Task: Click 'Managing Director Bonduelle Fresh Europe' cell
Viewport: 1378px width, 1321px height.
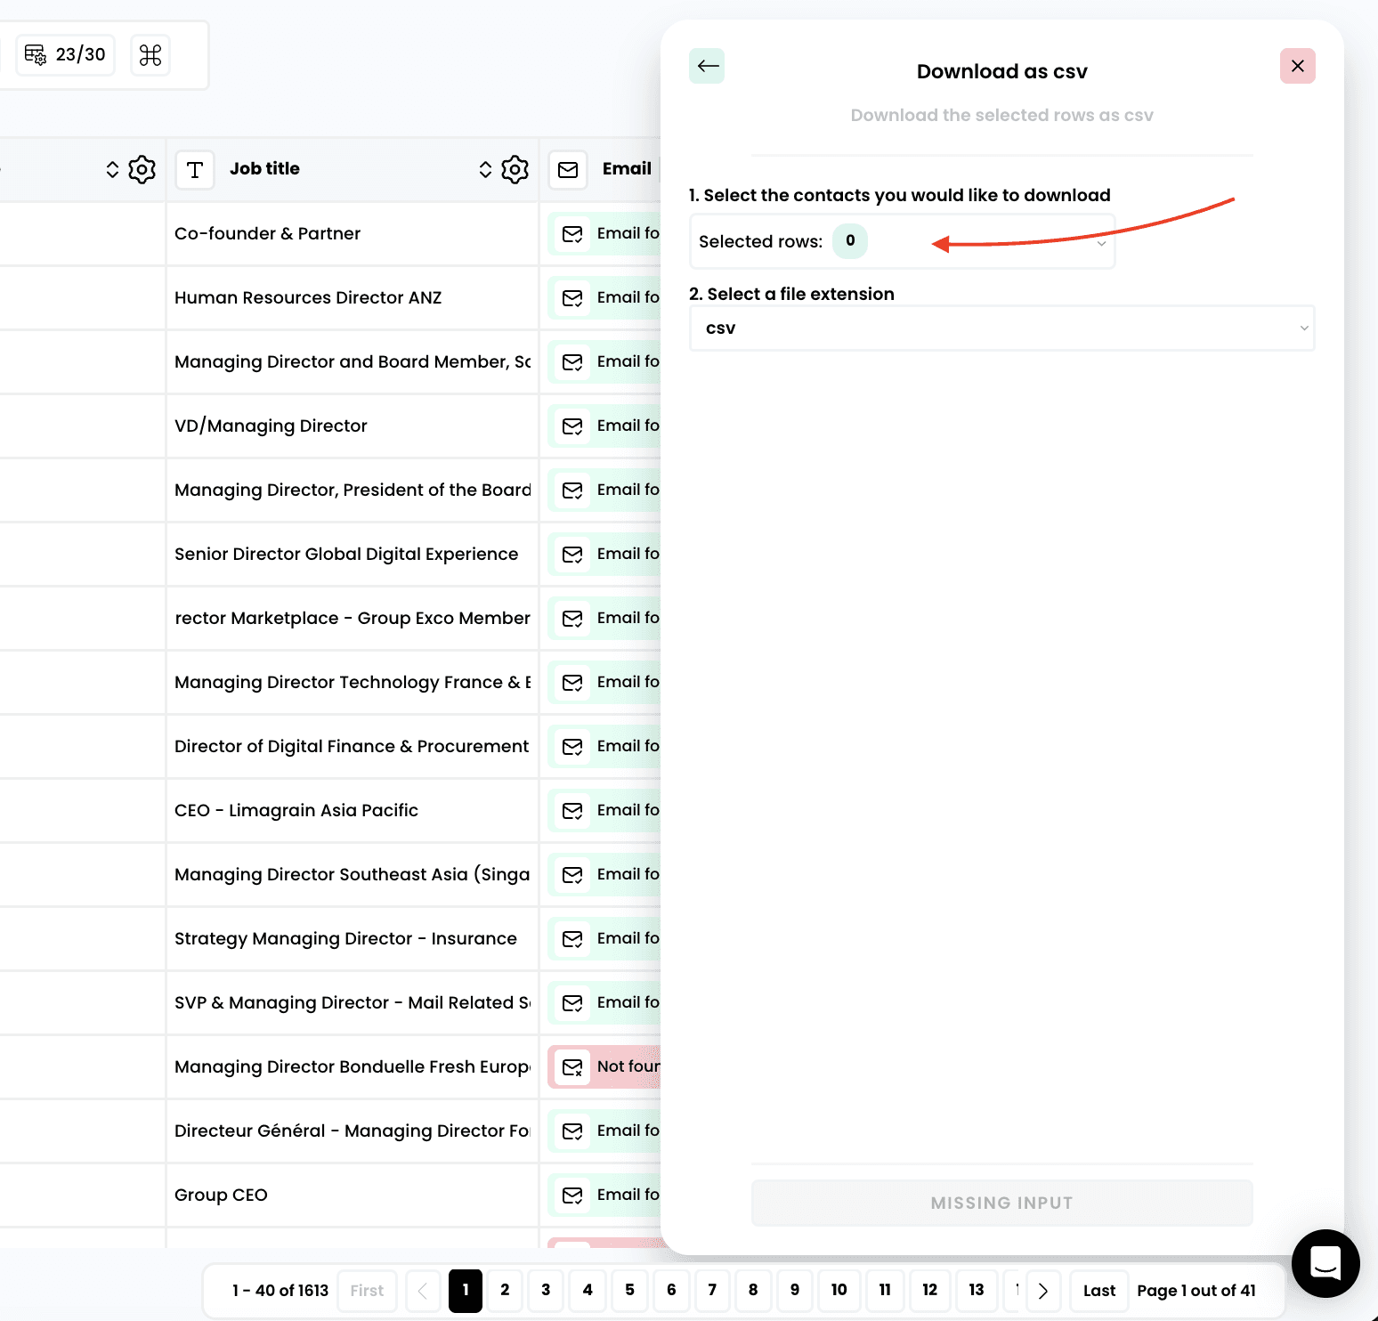Action: tap(353, 1067)
